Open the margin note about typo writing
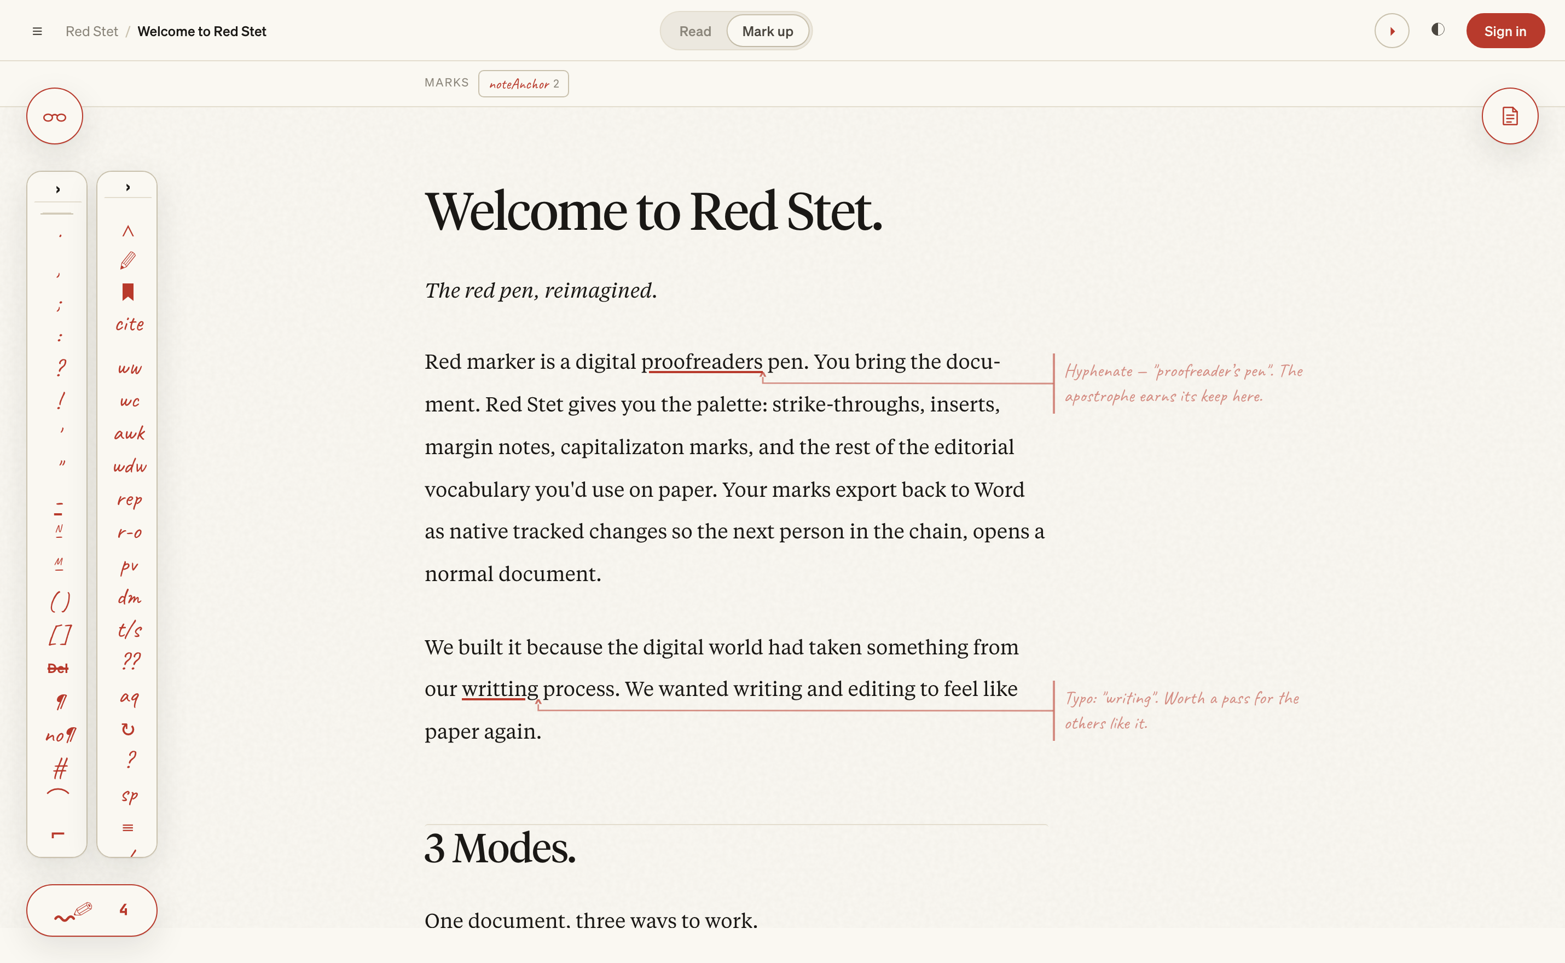Viewport: 1565px width, 963px height. (1181, 711)
